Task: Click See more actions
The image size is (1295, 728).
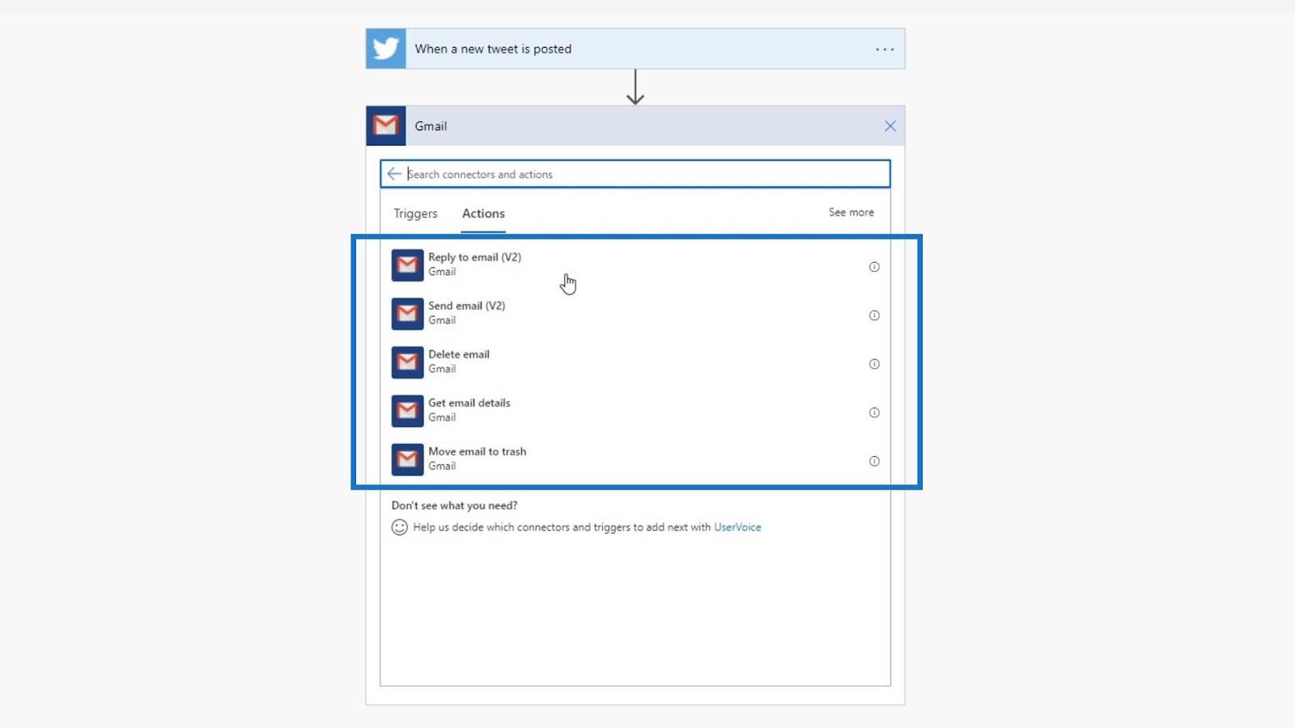Action: click(851, 212)
